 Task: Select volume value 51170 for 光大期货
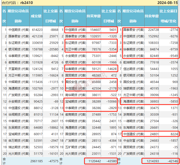coord(38,154)
